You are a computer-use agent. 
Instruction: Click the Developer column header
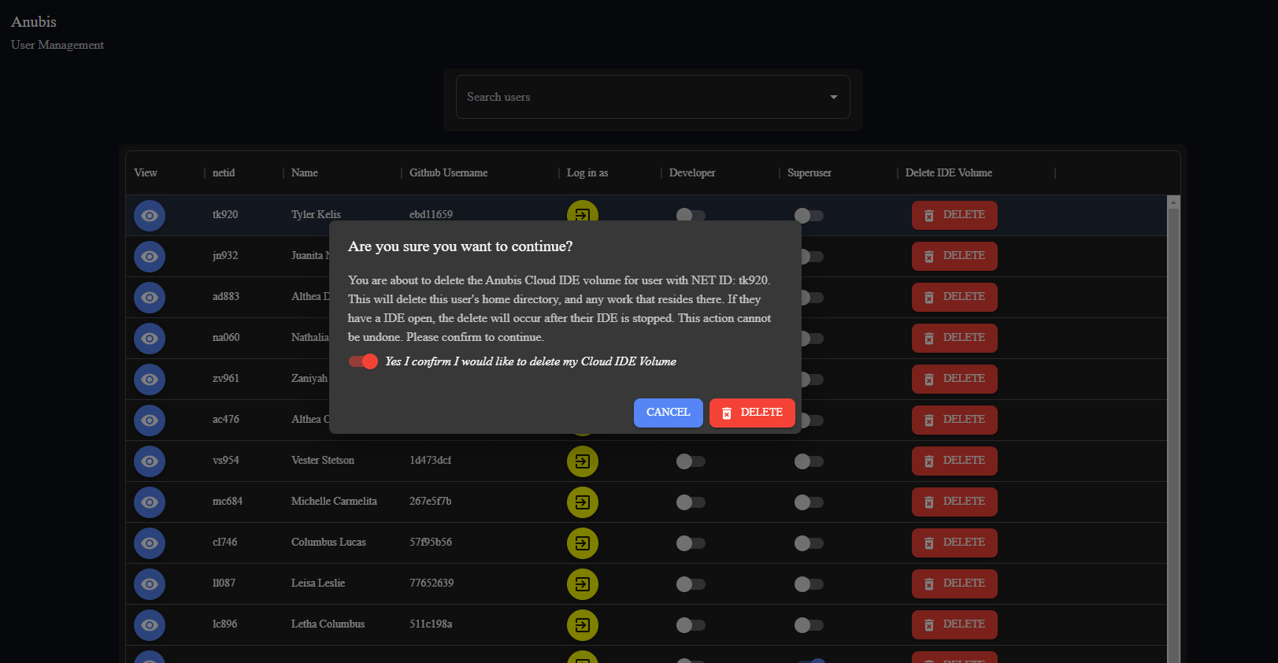pos(692,173)
